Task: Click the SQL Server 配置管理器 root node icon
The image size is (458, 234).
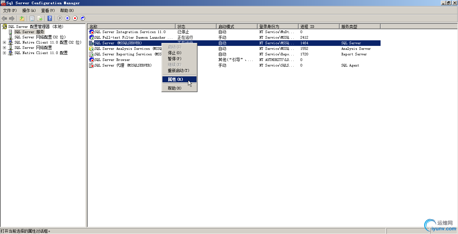Action: tap(5, 27)
